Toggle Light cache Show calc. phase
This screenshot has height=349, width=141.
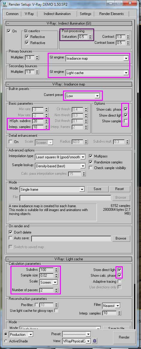tap(120, 276)
